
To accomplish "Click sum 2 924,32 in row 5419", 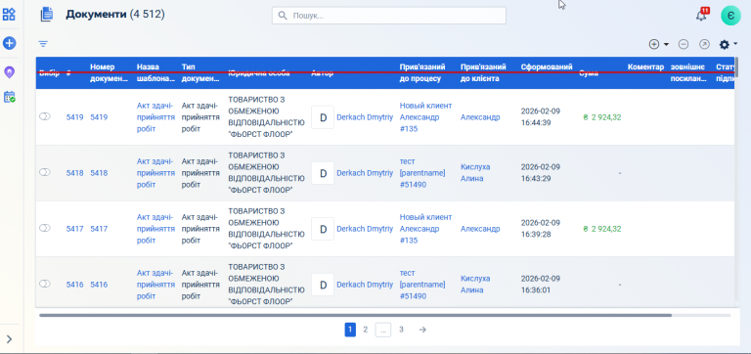I will 602,117.
